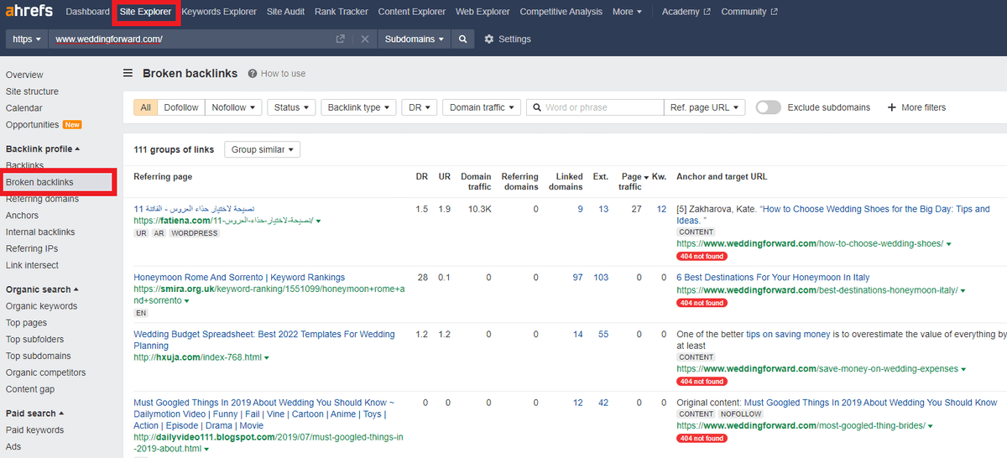
Task: Open Overview in the sidebar
Action: coord(24,75)
